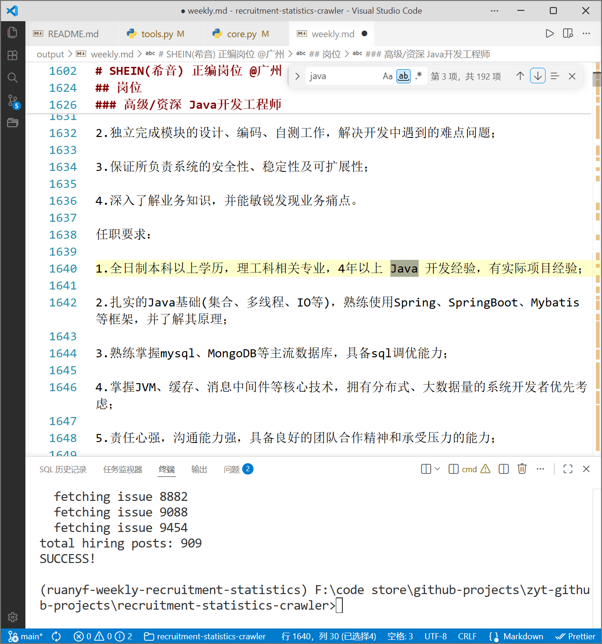Viewport: 602px width, 644px height.
Task: Open the Manage gear in the activity bar
Action: pyautogui.click(x=13, y=617)
